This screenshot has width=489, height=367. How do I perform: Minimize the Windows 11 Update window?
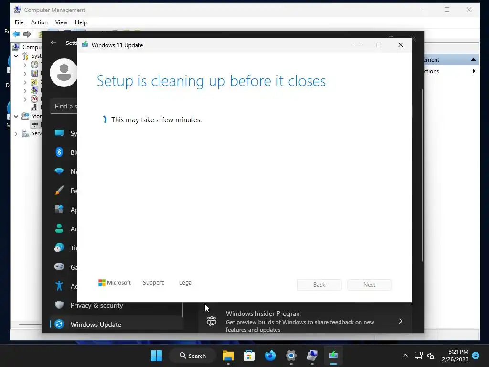coord(357,45)
